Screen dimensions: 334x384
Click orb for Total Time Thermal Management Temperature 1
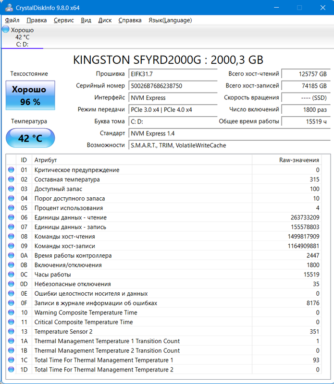[x=11, y=360]
